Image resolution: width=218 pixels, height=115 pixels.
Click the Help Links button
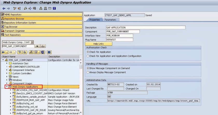point(99,44)
